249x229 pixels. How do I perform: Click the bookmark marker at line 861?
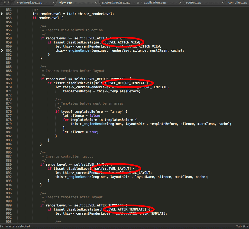click(2, 51)
